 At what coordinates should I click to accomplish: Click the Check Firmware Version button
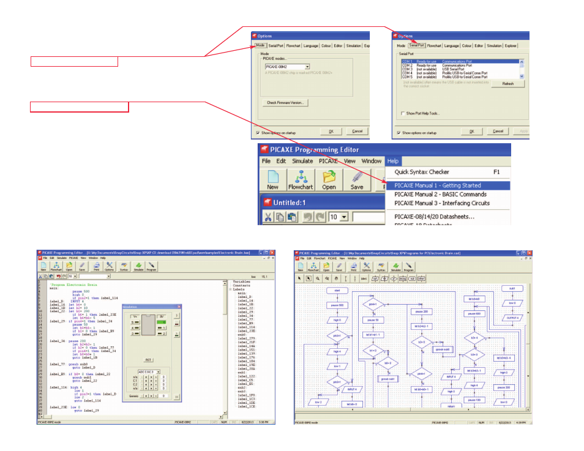(285, 103)
